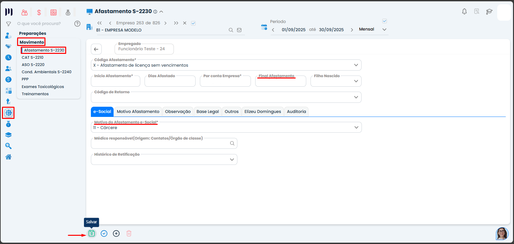Click the plus circle add icon
Screen dimensions: 514x244
pos(116,233)
